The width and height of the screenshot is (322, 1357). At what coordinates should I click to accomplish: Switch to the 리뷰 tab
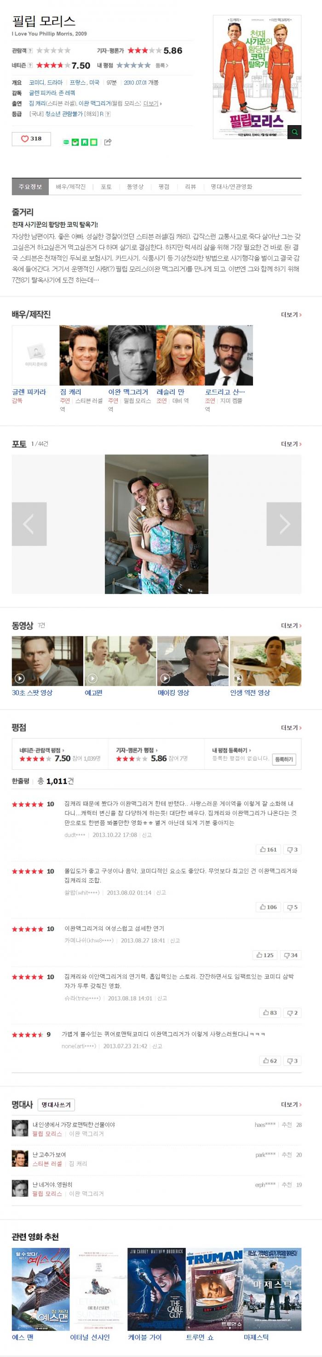coord(190,186)
